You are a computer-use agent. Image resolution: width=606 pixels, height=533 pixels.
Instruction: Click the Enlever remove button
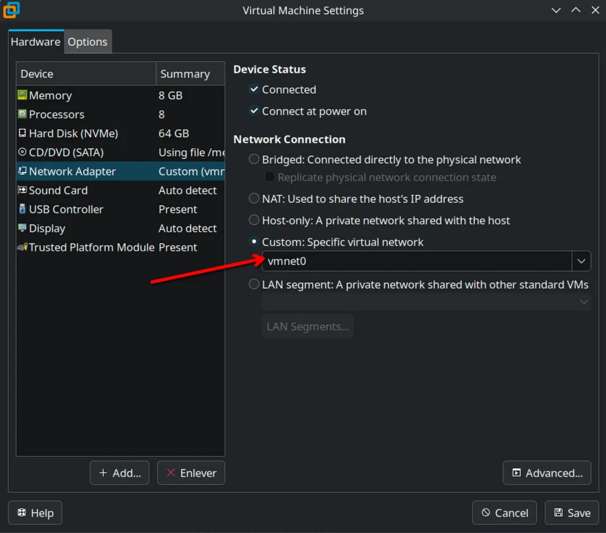191,473
